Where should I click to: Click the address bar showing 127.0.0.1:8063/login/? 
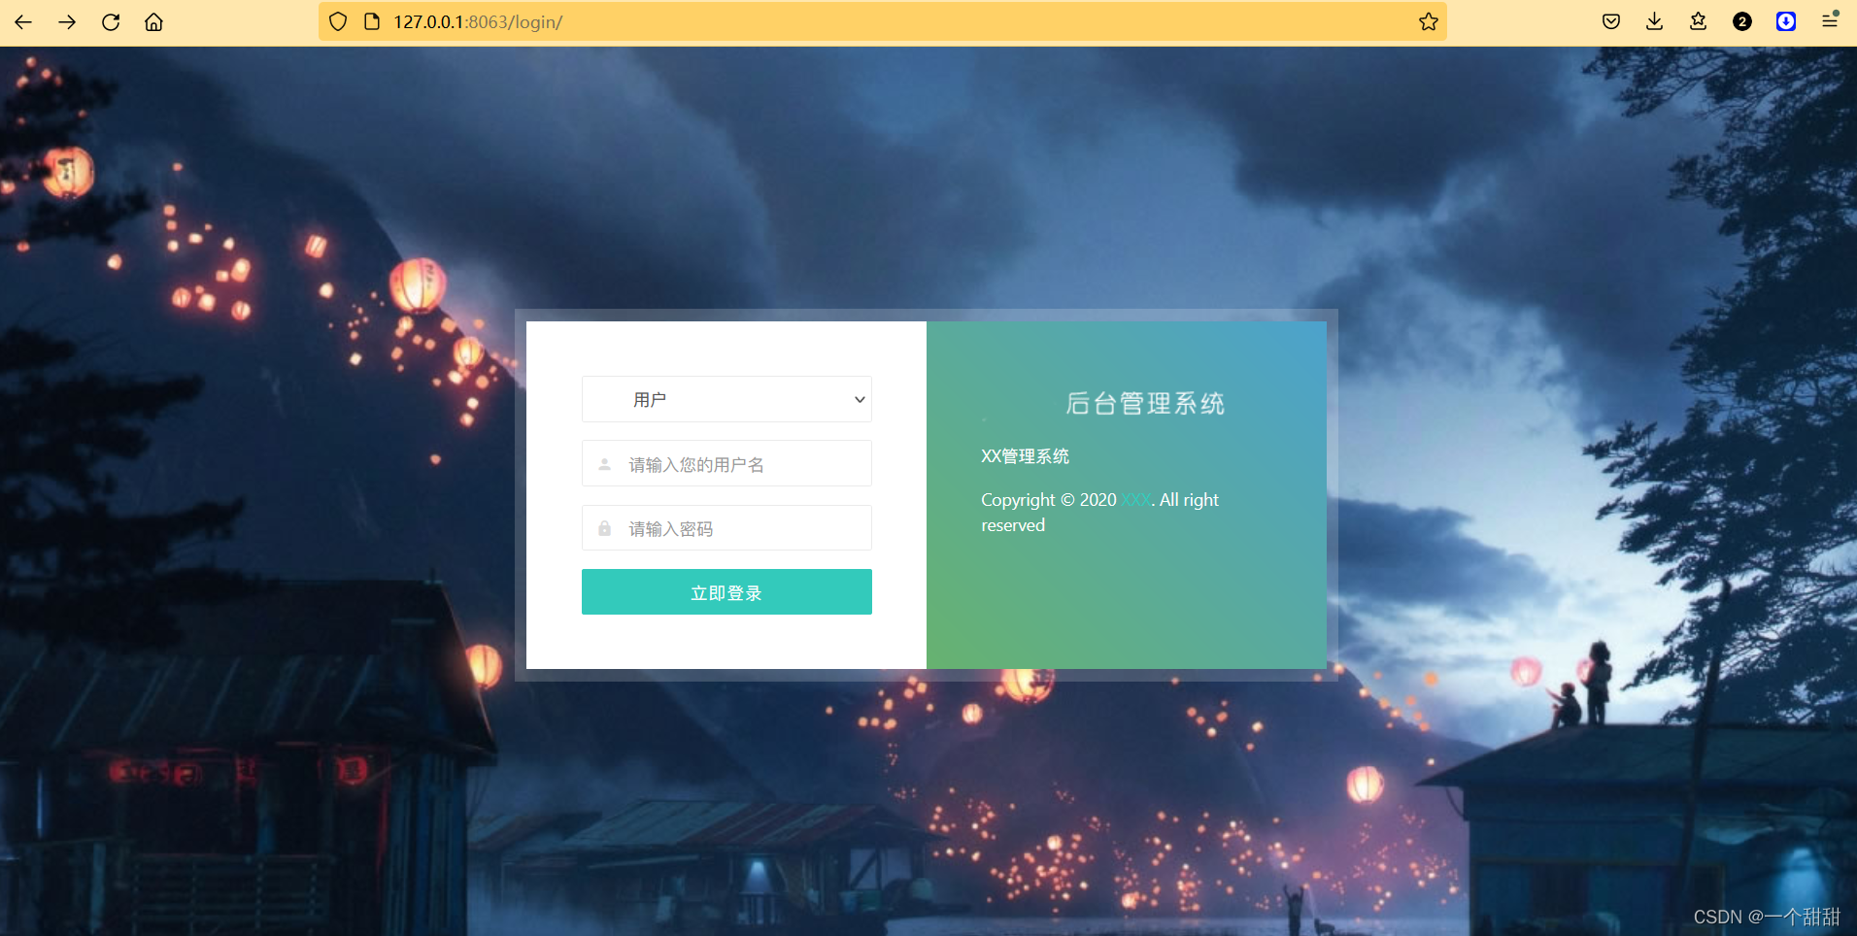pos(883,21)
